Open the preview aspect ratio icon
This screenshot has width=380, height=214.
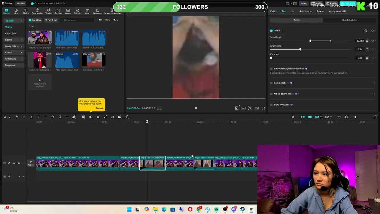pyautogui.click(x=256, y=108)
